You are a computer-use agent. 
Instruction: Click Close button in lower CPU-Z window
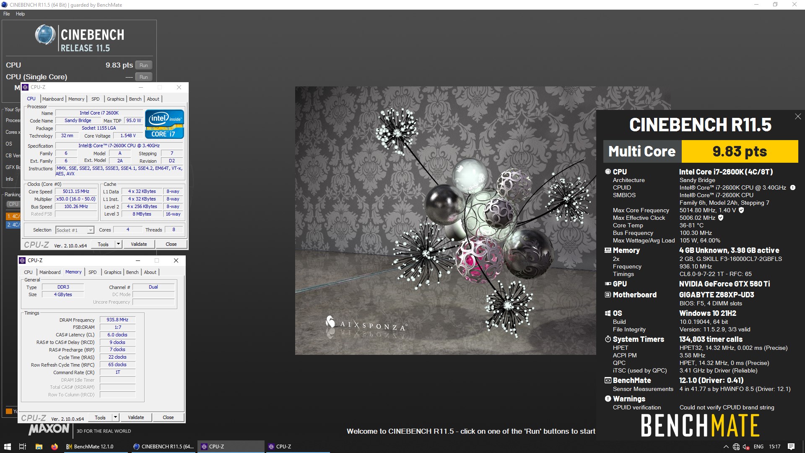click(168, 417)
